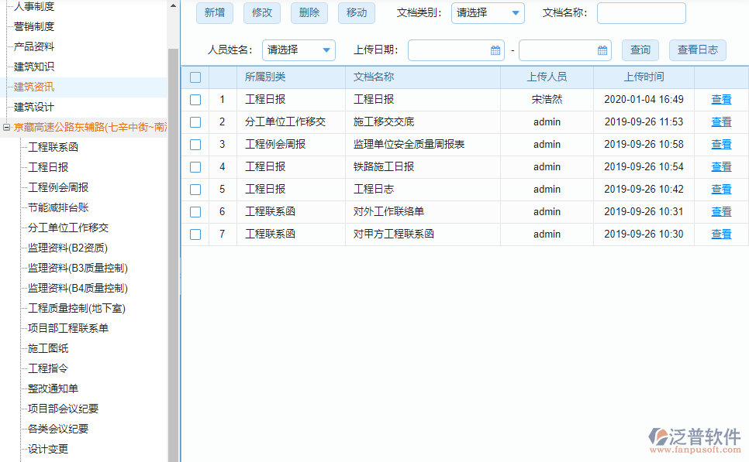Viewport: 749px width, 462px height.
Task: Check the select-all checkbox in the table header
Action: 195,77
